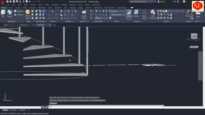Start the Line tool in Draw panel

[x=52, y=15]
